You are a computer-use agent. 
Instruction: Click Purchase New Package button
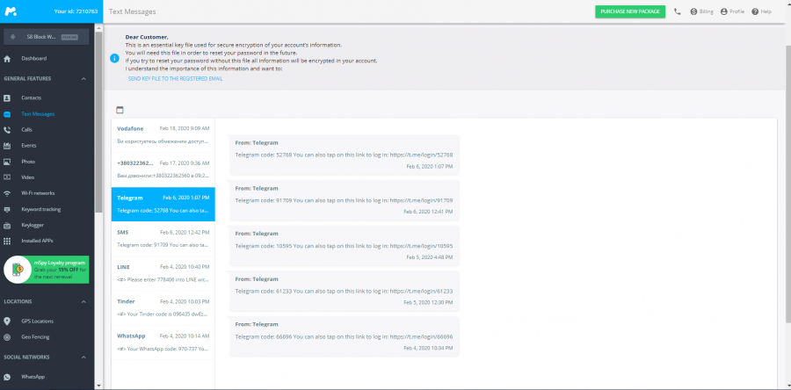(630, 11)
